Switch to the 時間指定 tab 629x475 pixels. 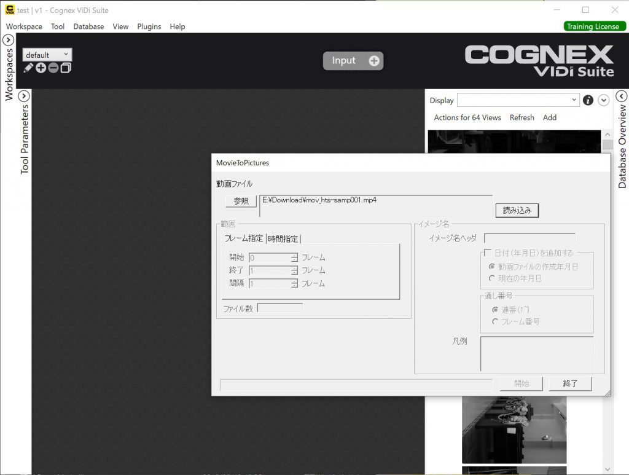coord(283,238)
